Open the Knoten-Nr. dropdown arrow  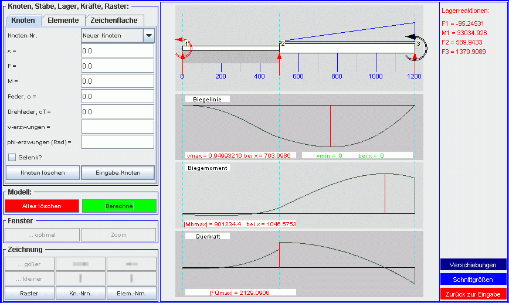[148, 36]
